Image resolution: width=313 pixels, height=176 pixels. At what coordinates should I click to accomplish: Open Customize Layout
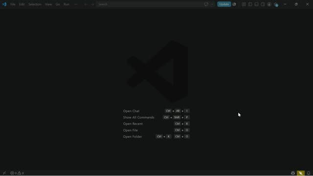[x=244, y=4]
